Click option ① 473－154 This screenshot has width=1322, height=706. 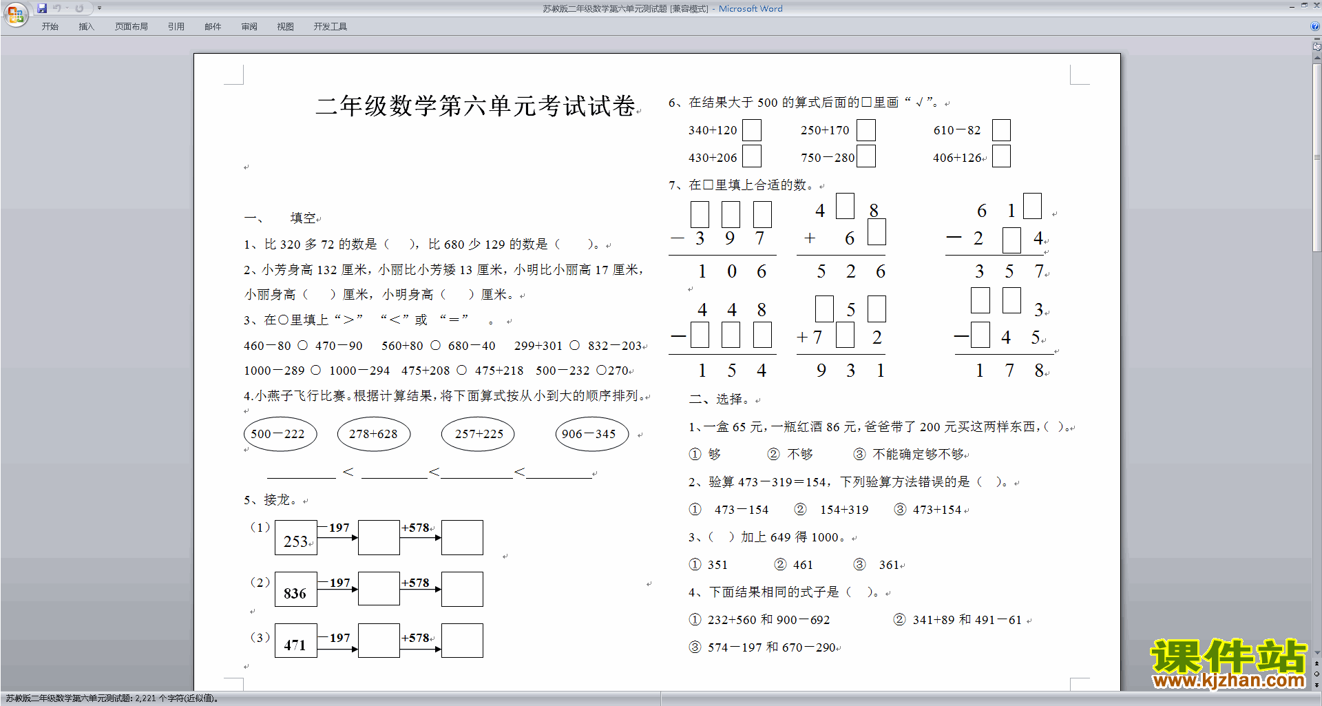coord(729,510)
